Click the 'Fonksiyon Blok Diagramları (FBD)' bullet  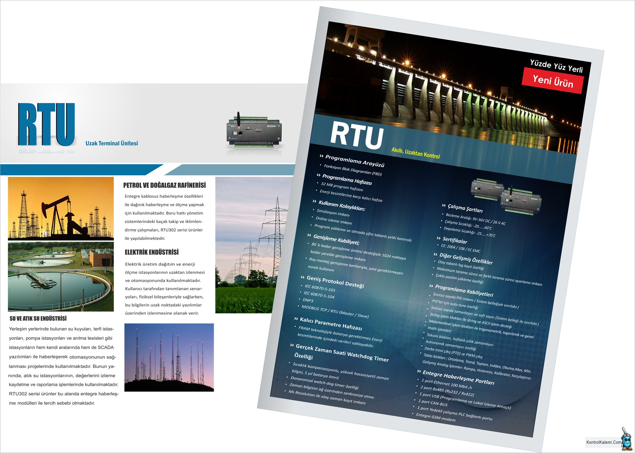pyautogui.click(x=353, y=170)
